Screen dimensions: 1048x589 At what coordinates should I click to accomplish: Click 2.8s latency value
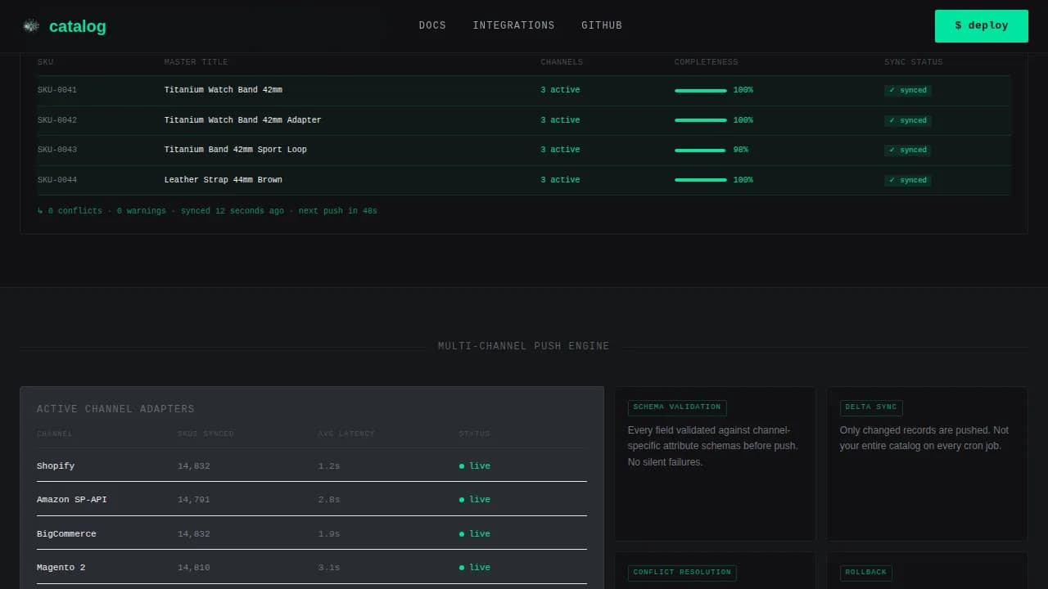(x=329, y=499)
